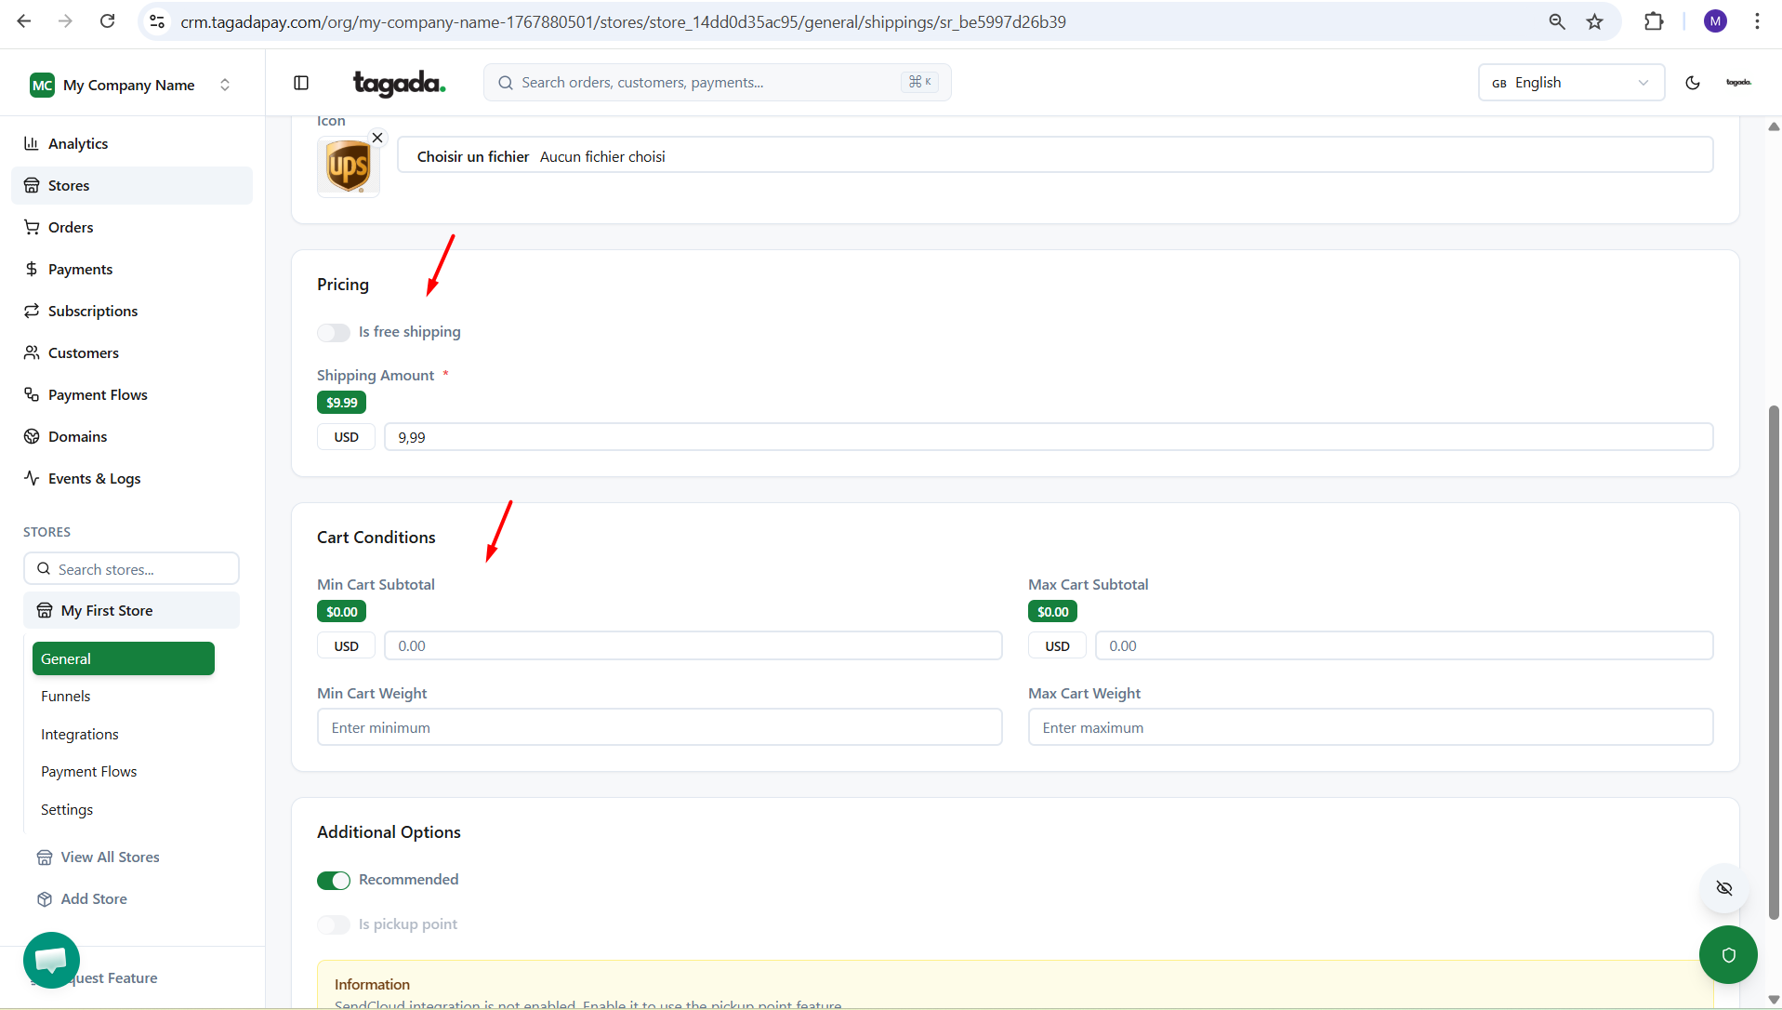
Task: Click the Add Store link
Action: pyautogui.click(x=94, y=899)
